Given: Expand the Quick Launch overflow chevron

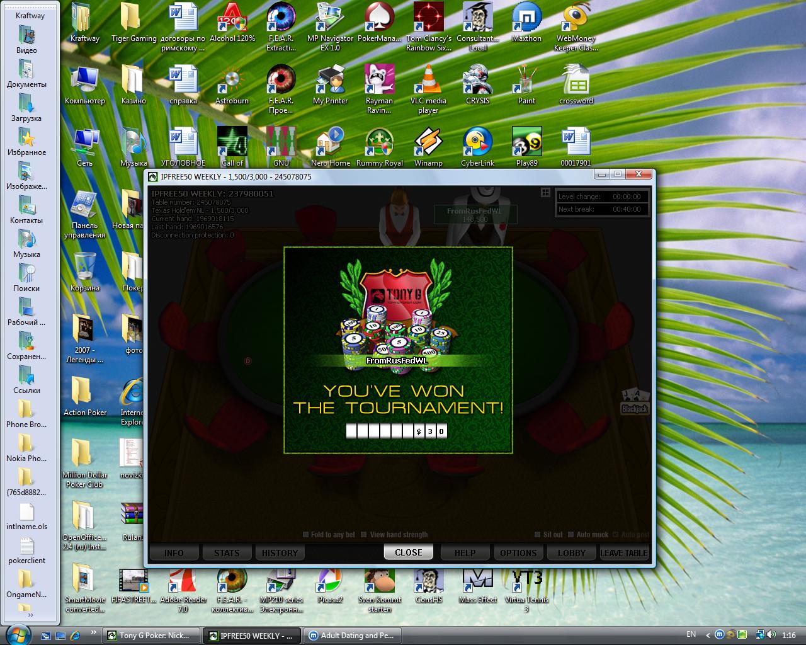Looking at the screenshot, I should pyautogui.click(x=94, y=632).
